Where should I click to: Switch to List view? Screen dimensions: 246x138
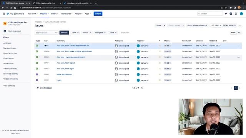coord(216,25)
